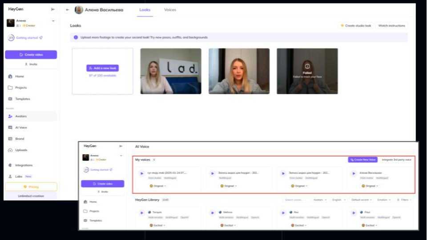Click the Unlimited creation label under Pricing
This screenshot has height=240, width=427.
[x=31, y=196]
